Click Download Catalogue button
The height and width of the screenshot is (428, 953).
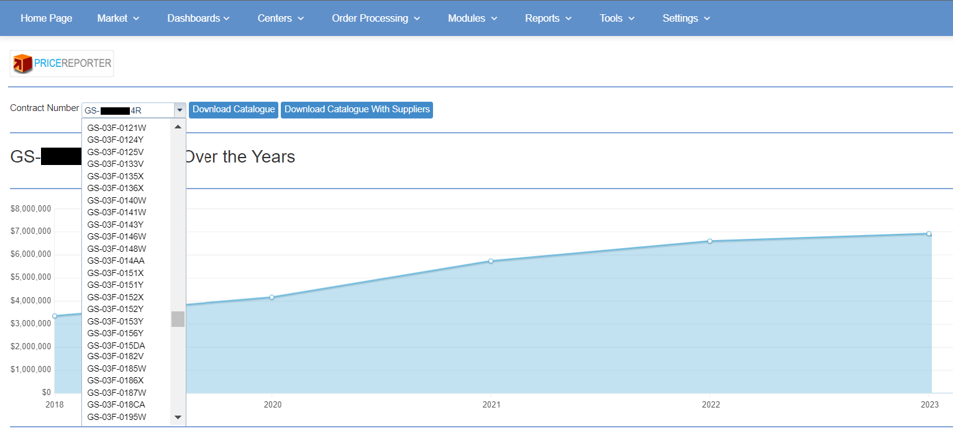[x=234, y=110]
